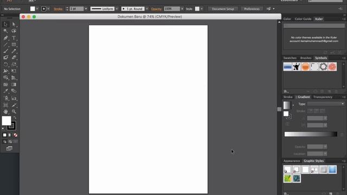Switch to the Appearance tab
The height and width of the screenshot is (195, 347).
(x=292, y=161)
